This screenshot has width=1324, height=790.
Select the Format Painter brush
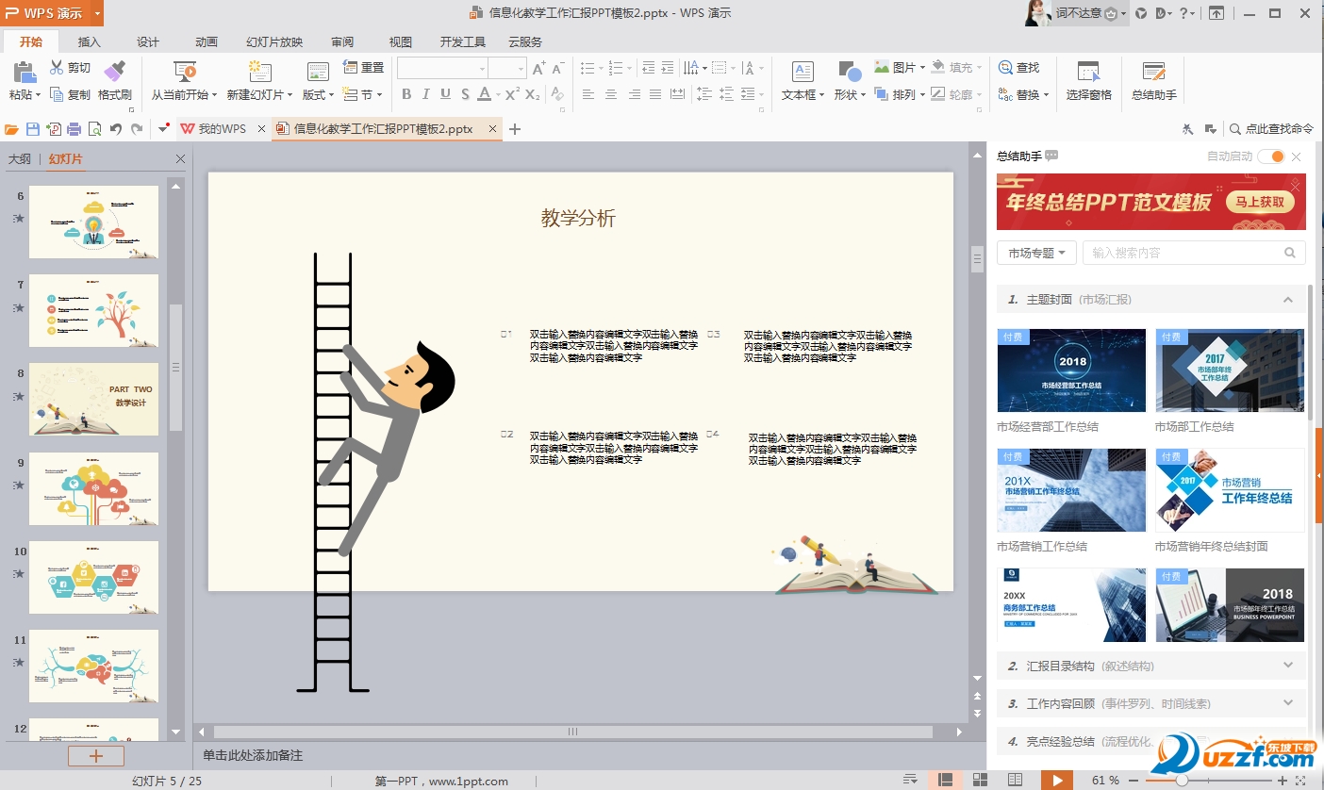coord(114,73)
